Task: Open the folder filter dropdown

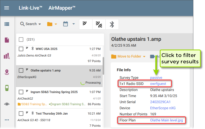Action: [52, 24]
